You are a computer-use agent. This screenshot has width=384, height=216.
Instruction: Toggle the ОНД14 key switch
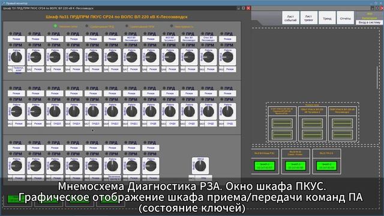tap(74, 112)
